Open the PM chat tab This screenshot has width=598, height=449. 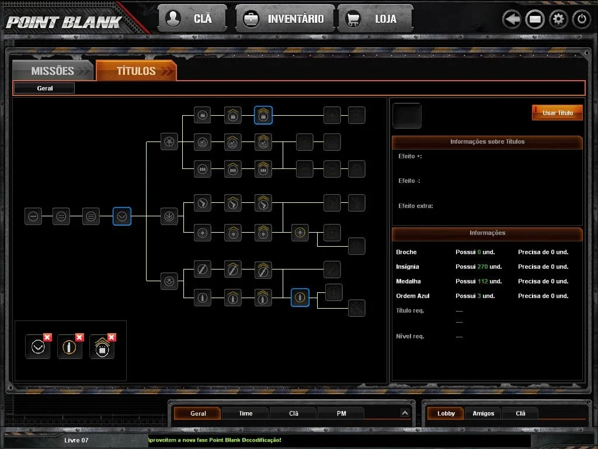(x=341, y=413)
